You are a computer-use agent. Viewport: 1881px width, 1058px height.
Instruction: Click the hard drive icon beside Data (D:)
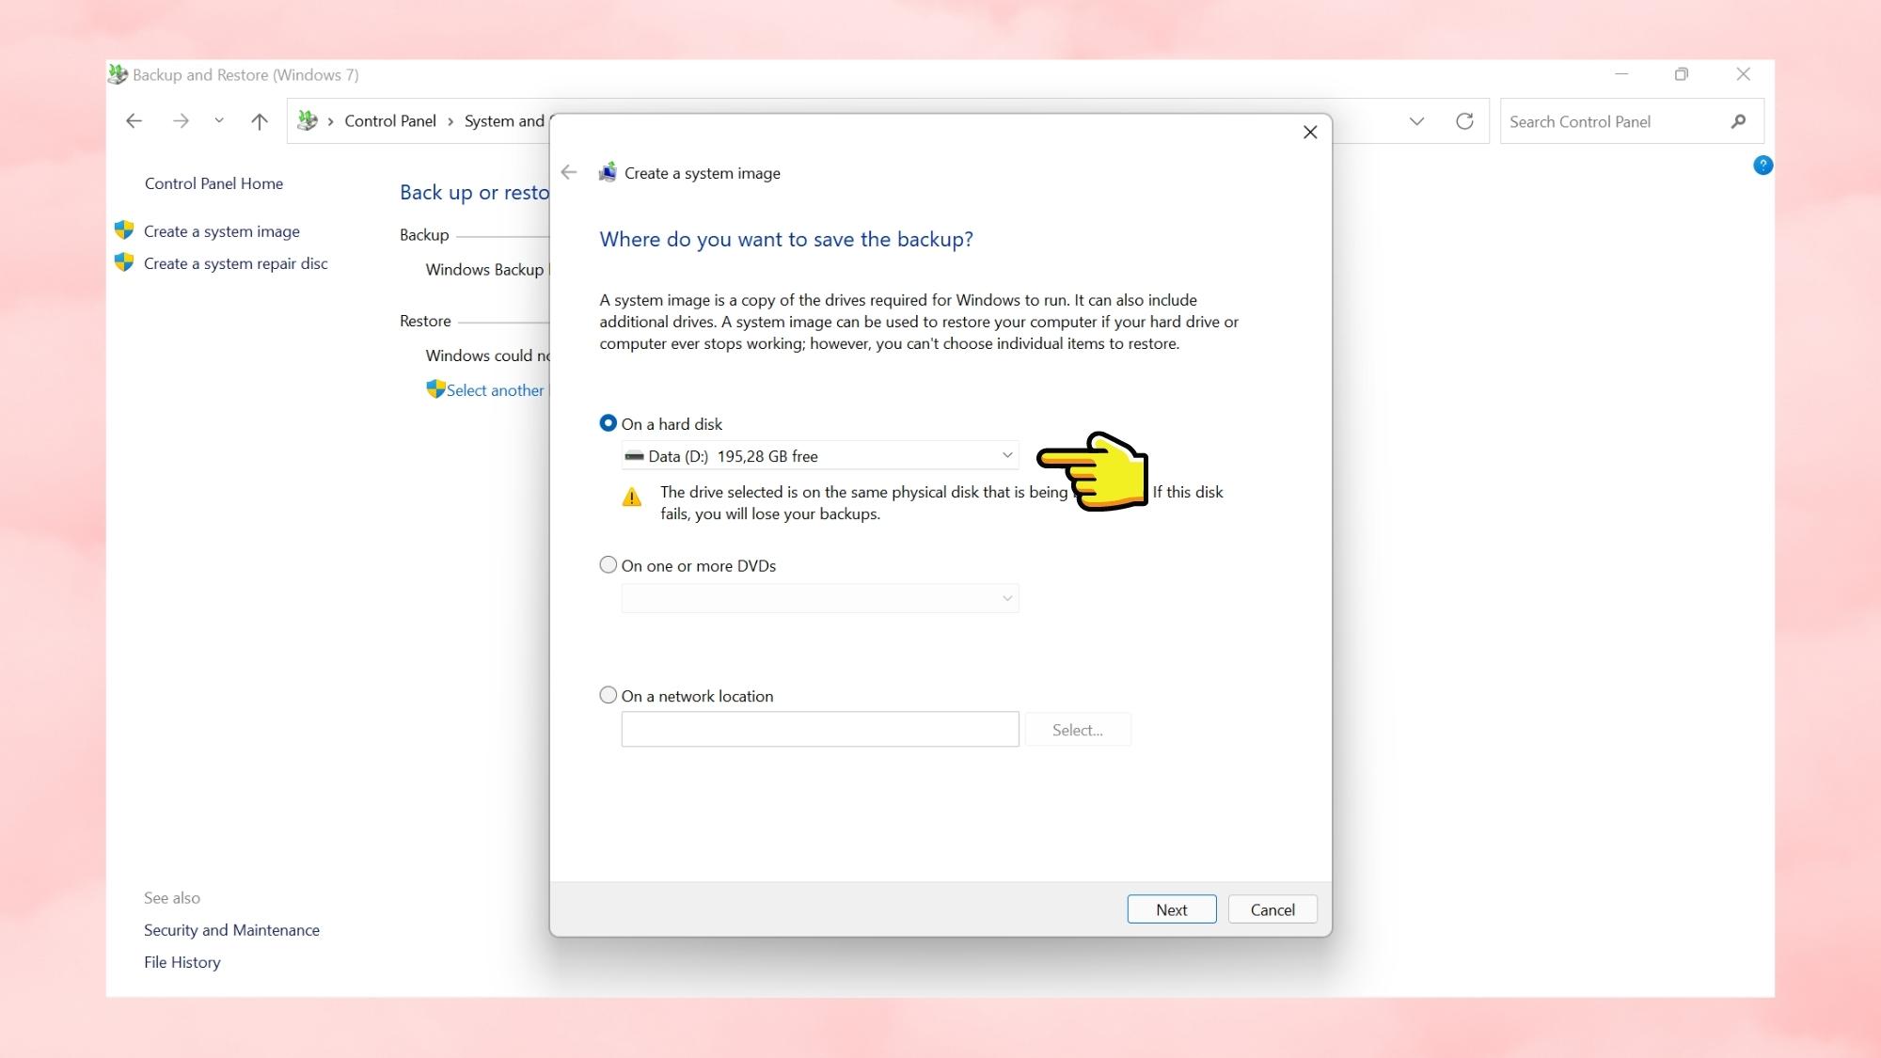pyautogui.click(x=634, y=456)
